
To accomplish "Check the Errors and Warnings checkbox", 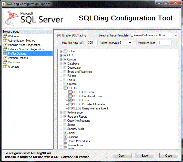I will point(65,72).
